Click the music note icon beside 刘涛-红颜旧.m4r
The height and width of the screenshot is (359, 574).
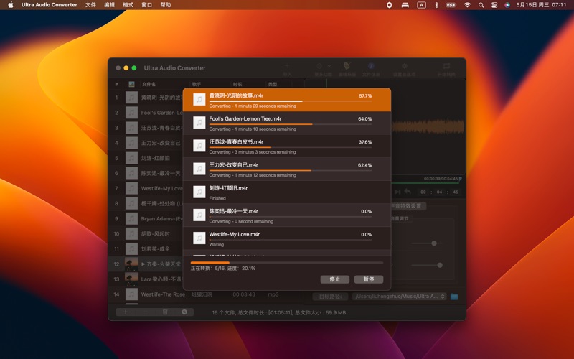click(199, 192)
